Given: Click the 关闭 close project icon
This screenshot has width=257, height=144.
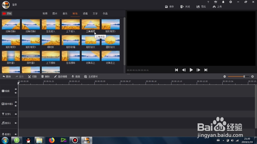Looking at the screenshot, I should (182, 7).
